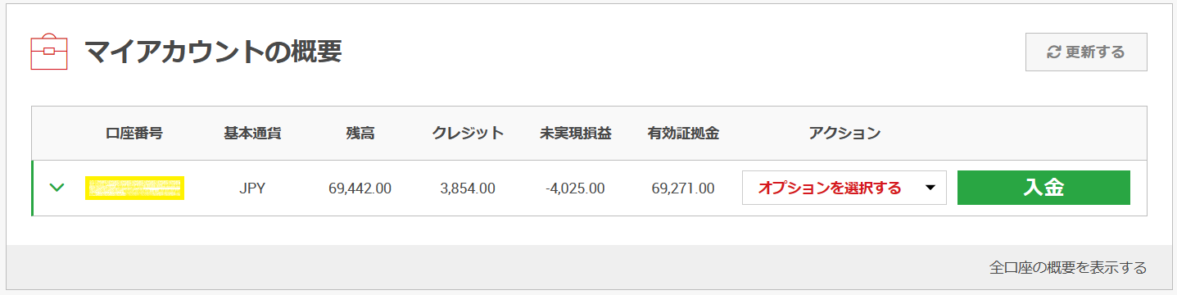Viewport: 1177px width, 295px height.
Task: Click the 口座番号 column header
Action: [134, 133]
